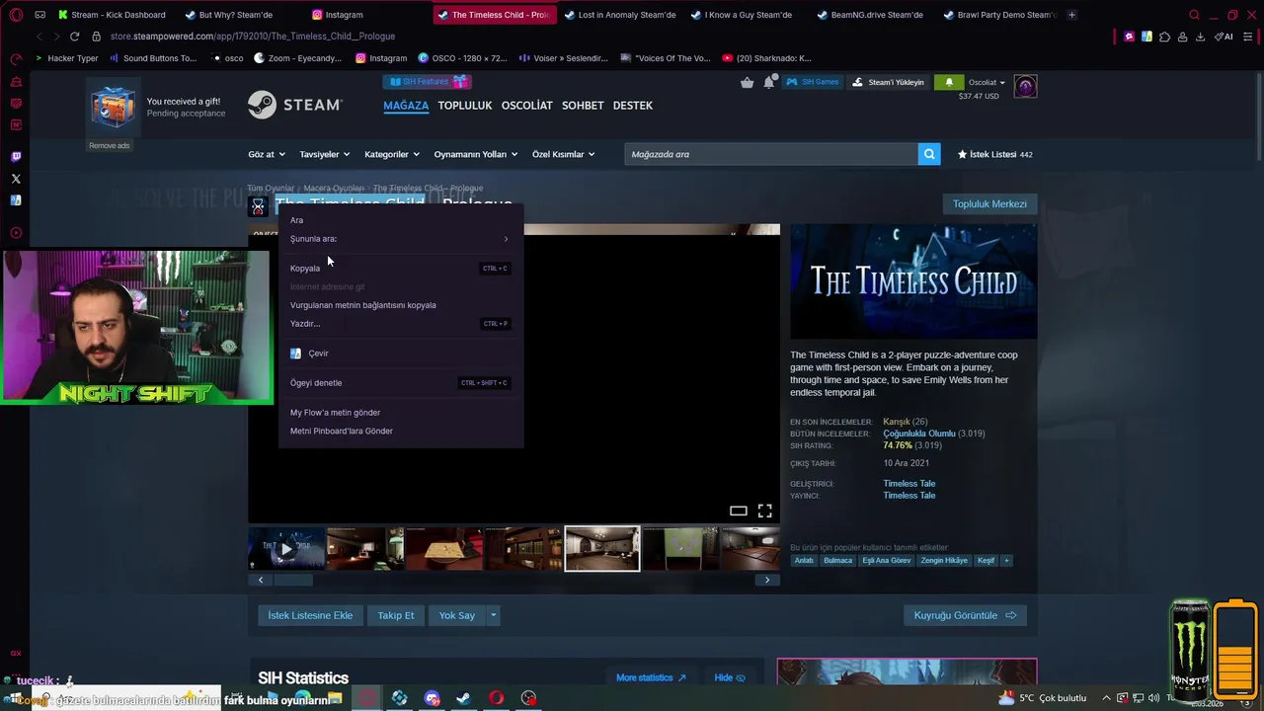Open Opera from the Windows taskbar
This screenshot has width=1264, height=711.
point(496,698)
